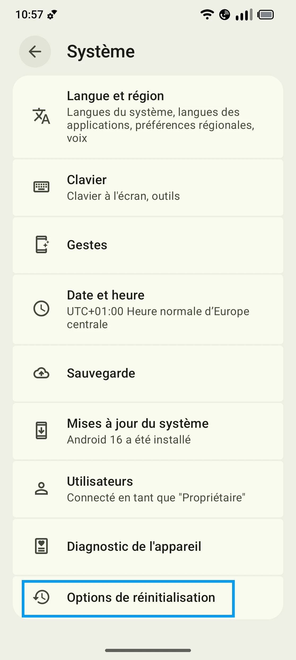Tap the person icon for Utilisateurs
This screenshot has height=660, width=296.
pos(41,488)
